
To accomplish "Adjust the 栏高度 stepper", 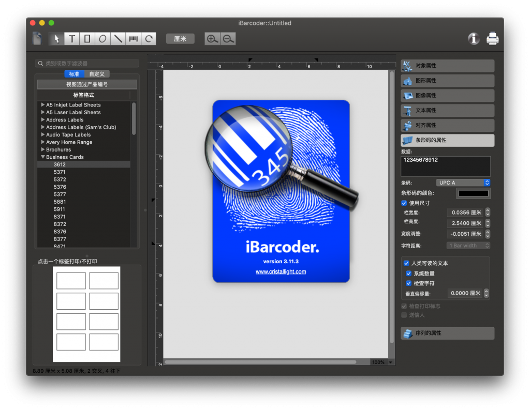I will [x=488, y=223].
